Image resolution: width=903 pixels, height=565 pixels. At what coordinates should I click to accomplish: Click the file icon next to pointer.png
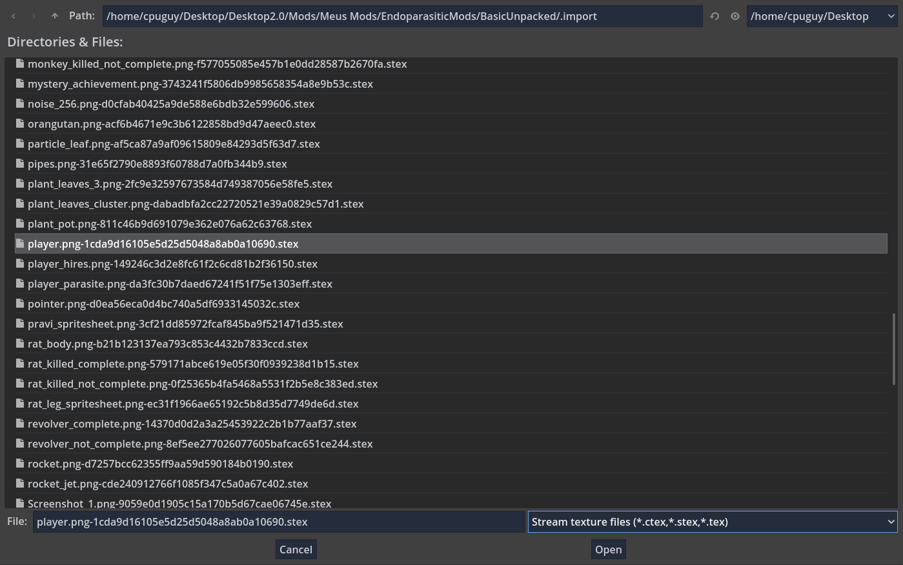[x=20, y=304]
